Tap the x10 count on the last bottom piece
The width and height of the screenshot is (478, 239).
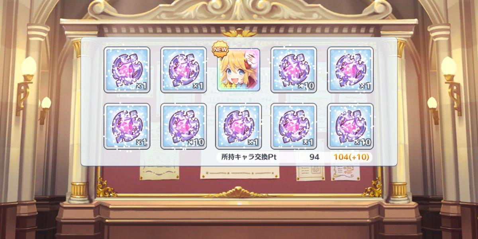point(363,142)
